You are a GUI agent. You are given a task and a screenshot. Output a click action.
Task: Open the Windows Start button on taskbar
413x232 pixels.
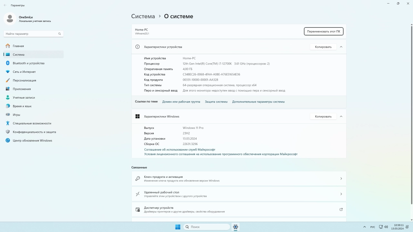[x=178, y=227]
